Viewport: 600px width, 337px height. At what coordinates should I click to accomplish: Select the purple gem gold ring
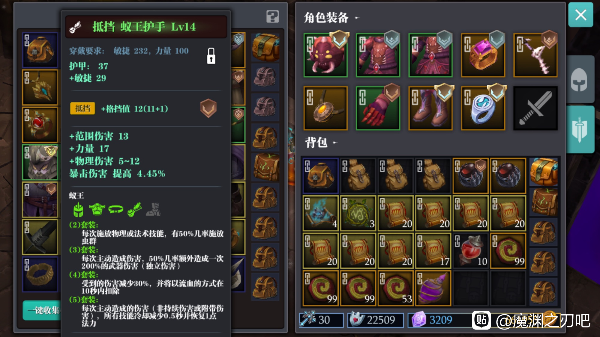coord(483,55)
